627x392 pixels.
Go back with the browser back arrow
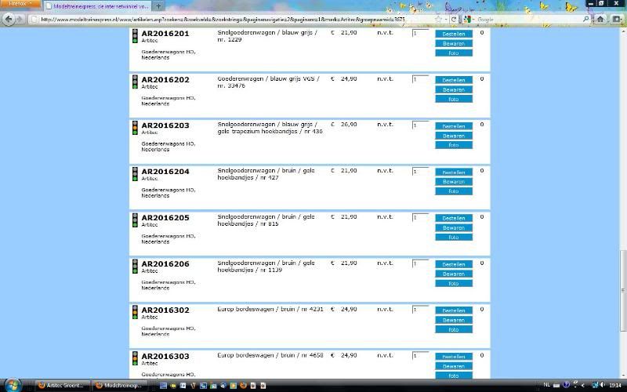(x=9, y=19)
